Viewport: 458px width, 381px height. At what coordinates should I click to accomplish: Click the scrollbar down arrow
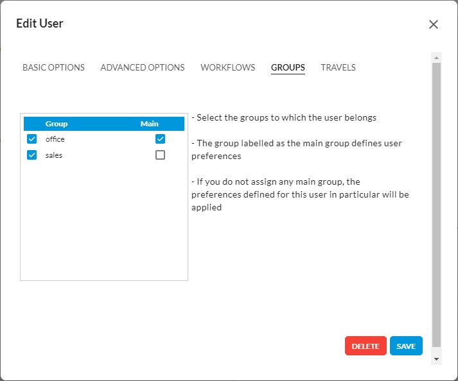click(436, 359)
